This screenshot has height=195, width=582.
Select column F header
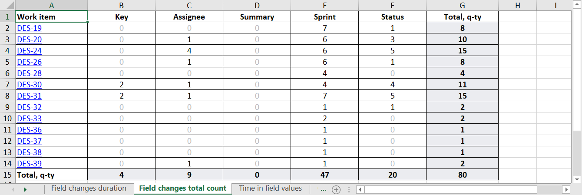(x=392, y=5)
